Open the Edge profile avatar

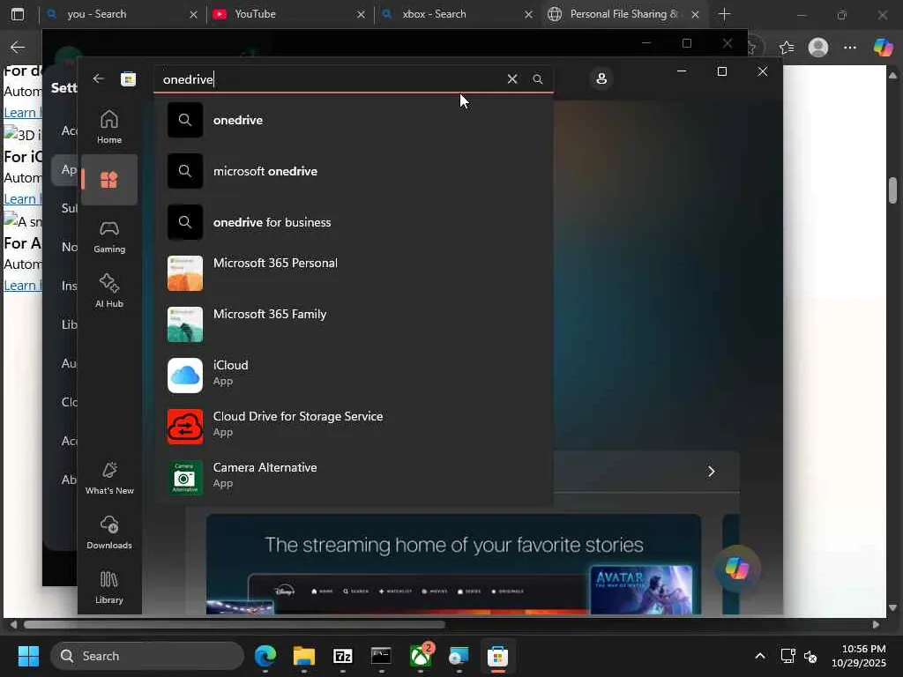[817, 48]
